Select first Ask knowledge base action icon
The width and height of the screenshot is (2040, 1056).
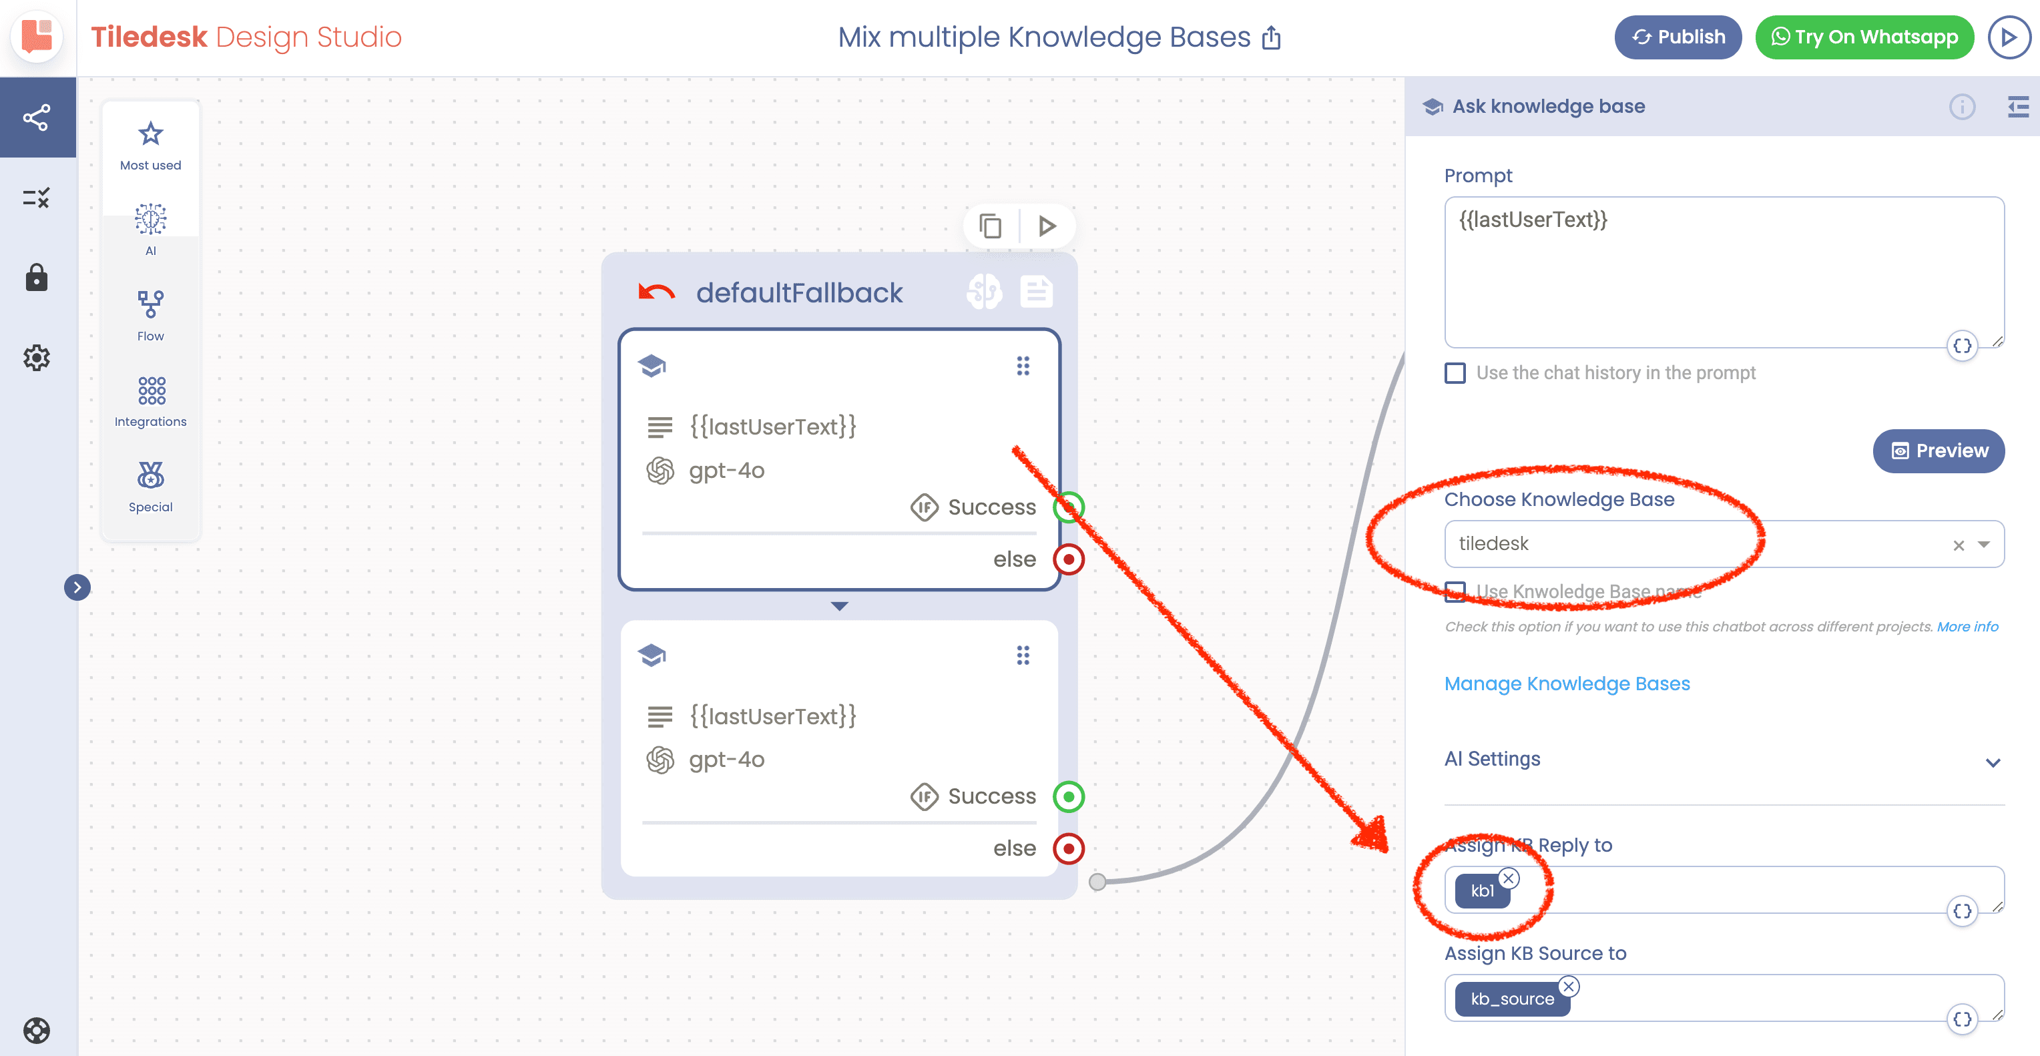[652, 366]
